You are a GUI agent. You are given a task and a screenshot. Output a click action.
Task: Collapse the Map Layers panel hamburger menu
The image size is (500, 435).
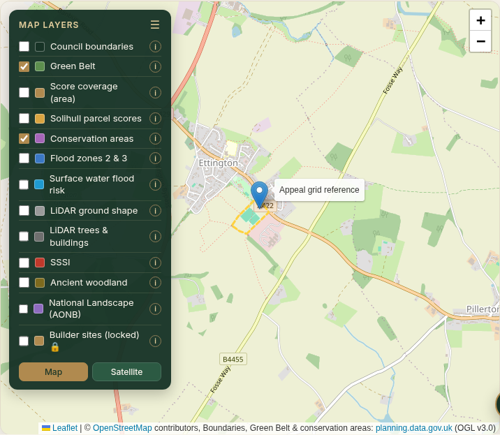[155, 24]
